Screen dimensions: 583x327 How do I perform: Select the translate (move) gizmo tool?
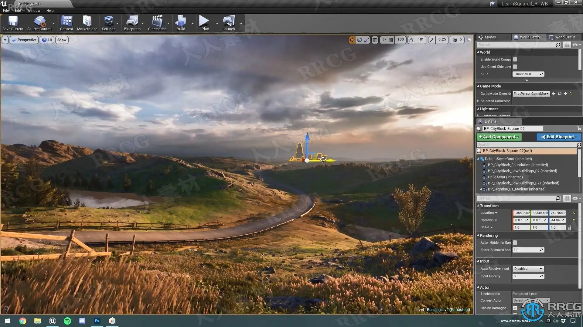click(x=352, y=40)
